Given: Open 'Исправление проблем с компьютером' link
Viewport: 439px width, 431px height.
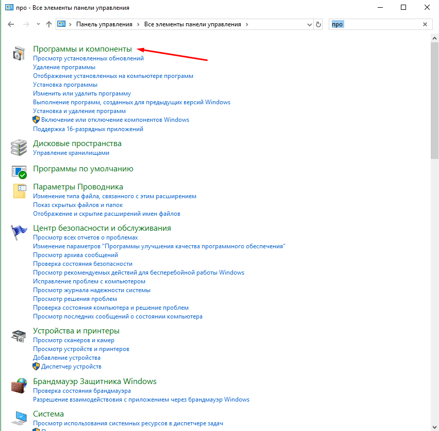Looking at the screenshot, I should (x=89, y=281).
